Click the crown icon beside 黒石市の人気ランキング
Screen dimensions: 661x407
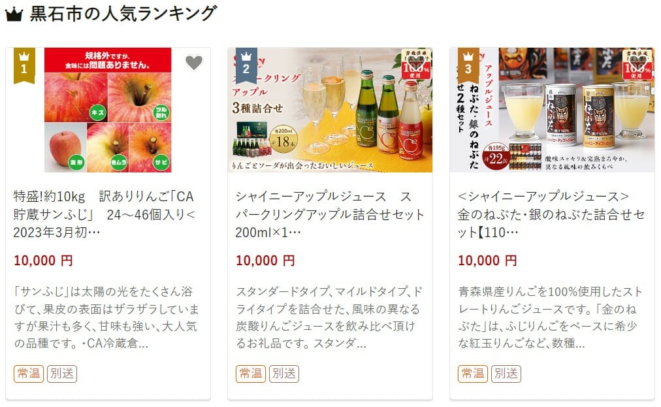click(14, 14)
